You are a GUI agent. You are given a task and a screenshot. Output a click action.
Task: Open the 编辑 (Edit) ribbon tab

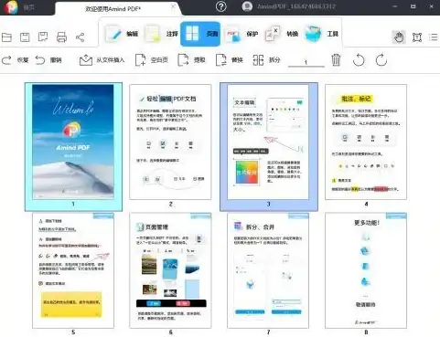pyautogui.click(x=122, y=34)
